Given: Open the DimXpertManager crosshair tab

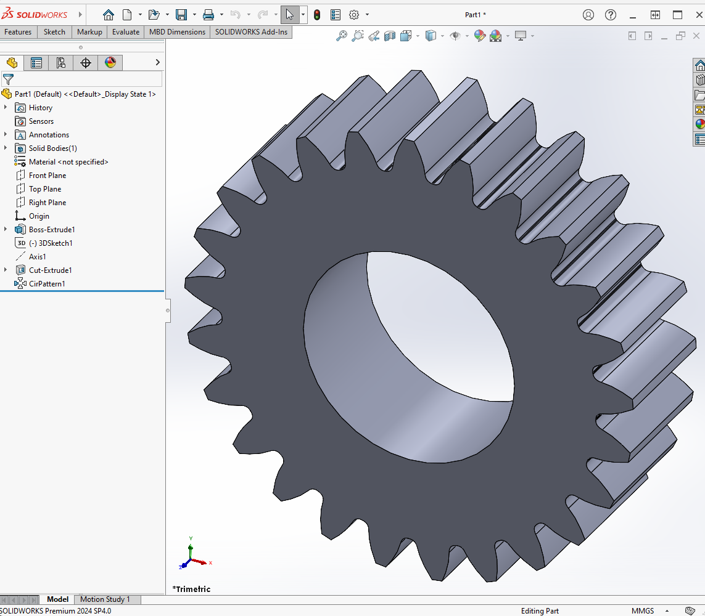Looking at the screenshot, I should point(86,63).
